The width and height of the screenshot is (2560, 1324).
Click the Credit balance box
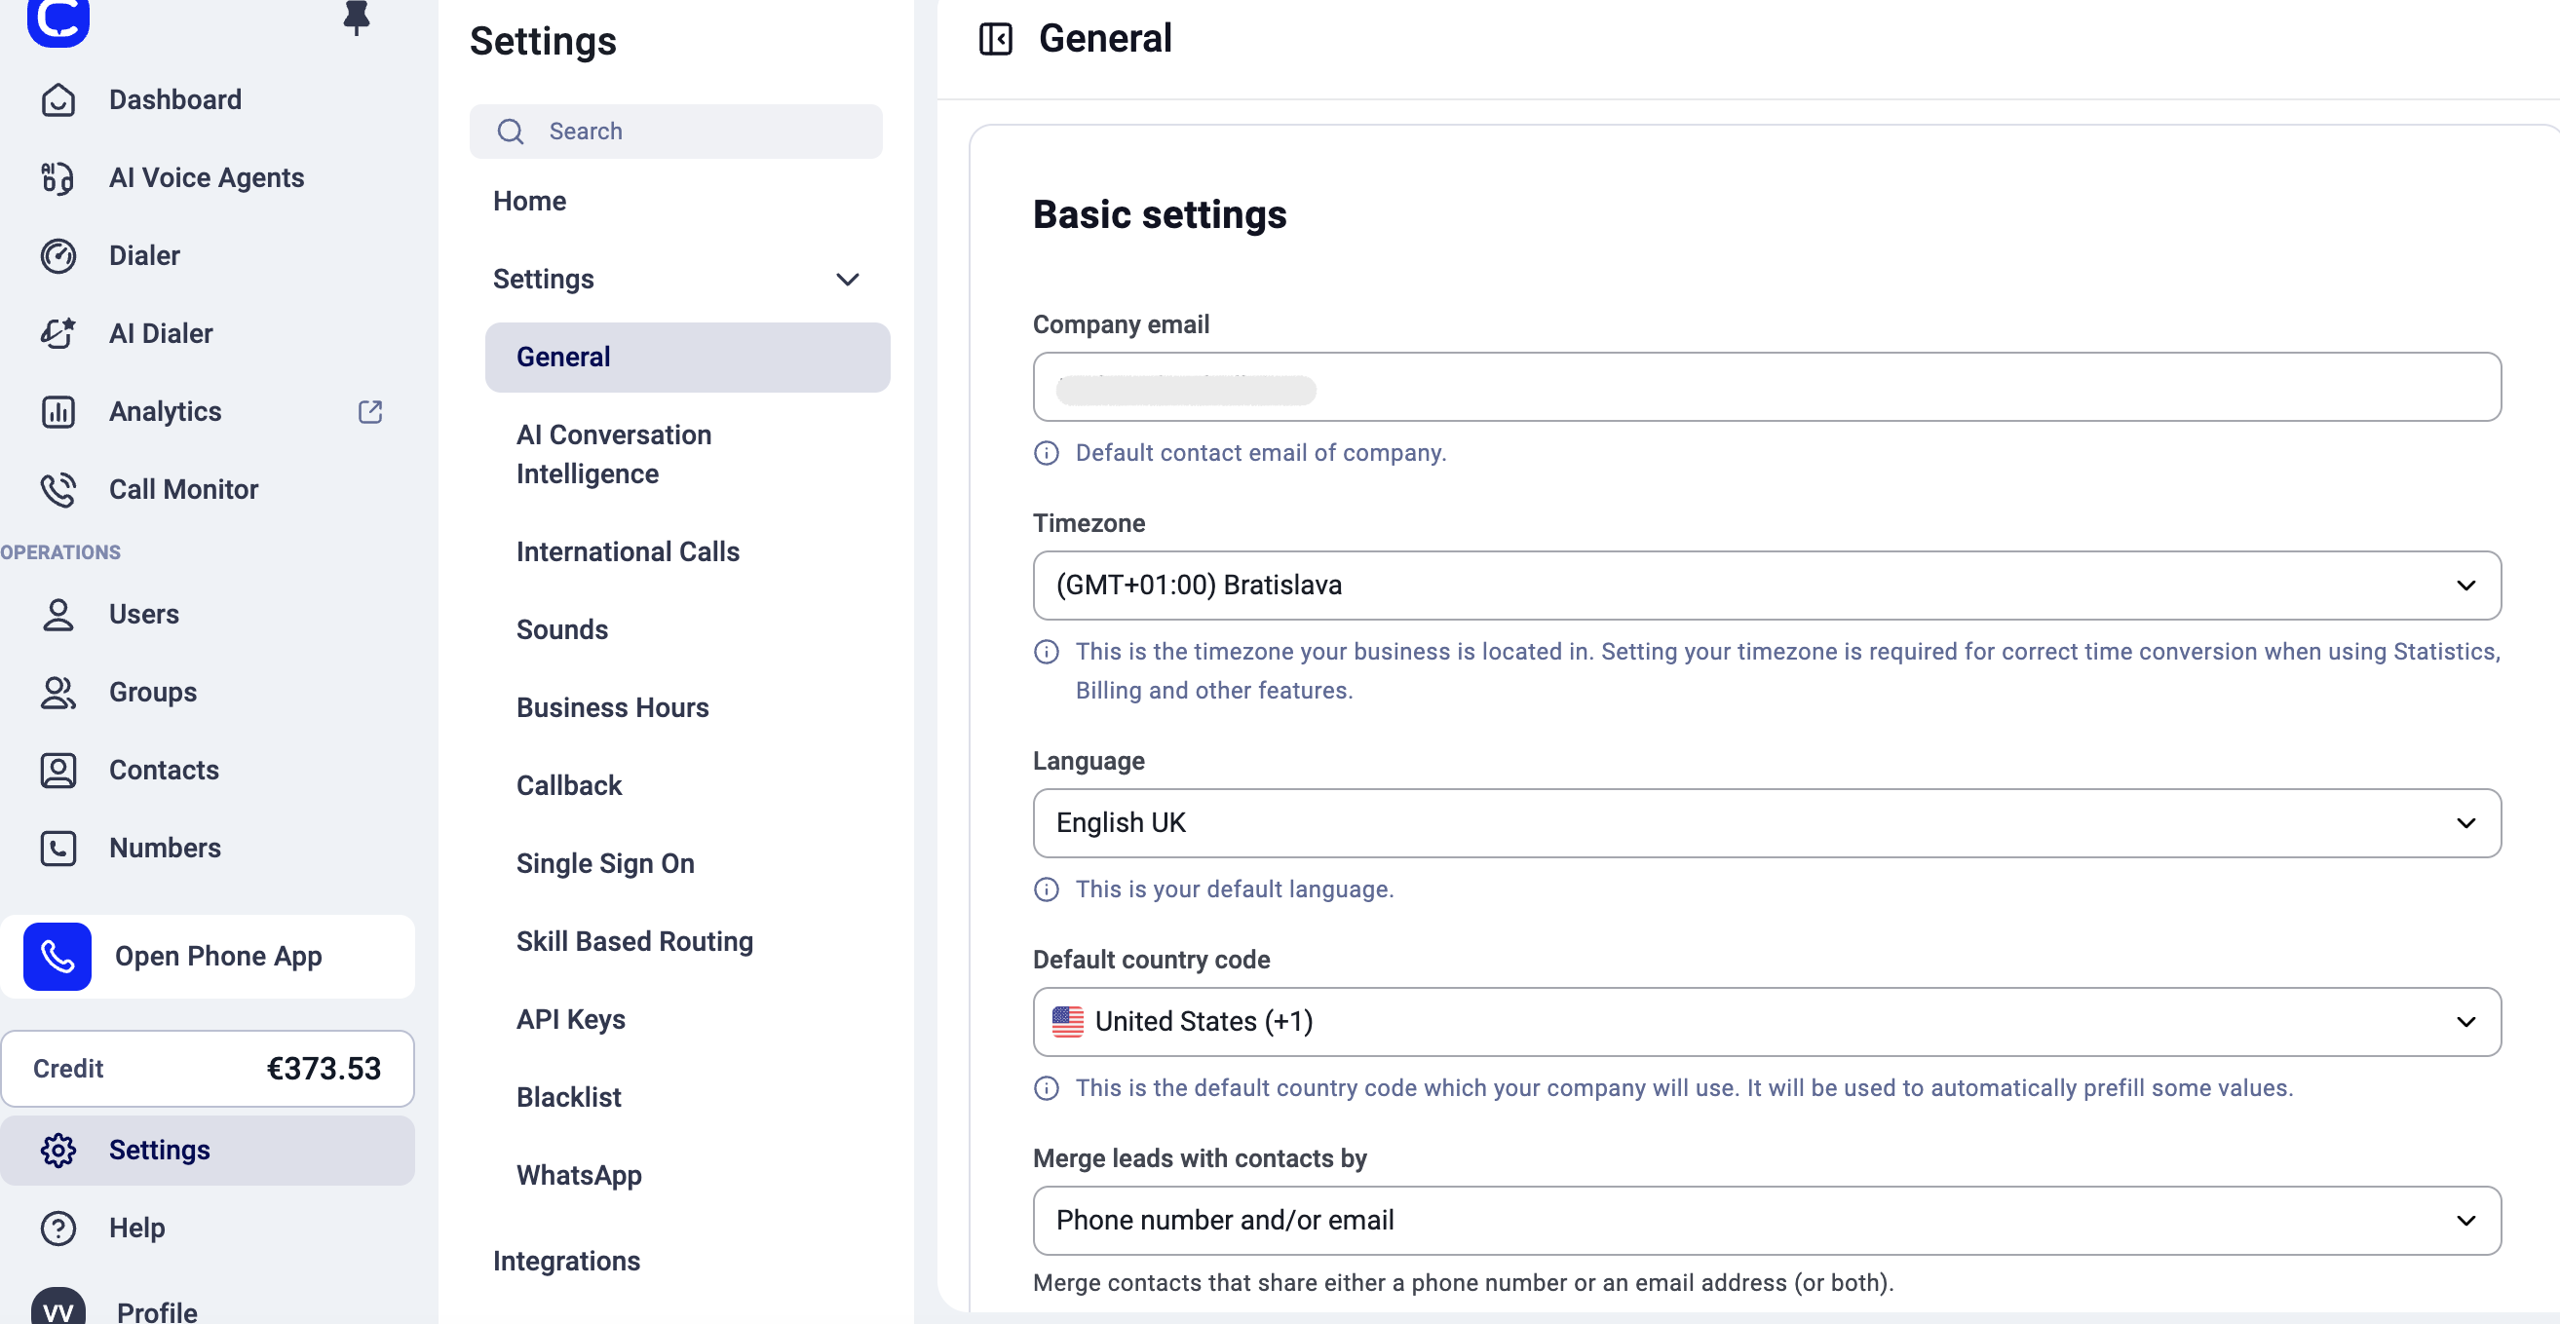[207, 1069]
